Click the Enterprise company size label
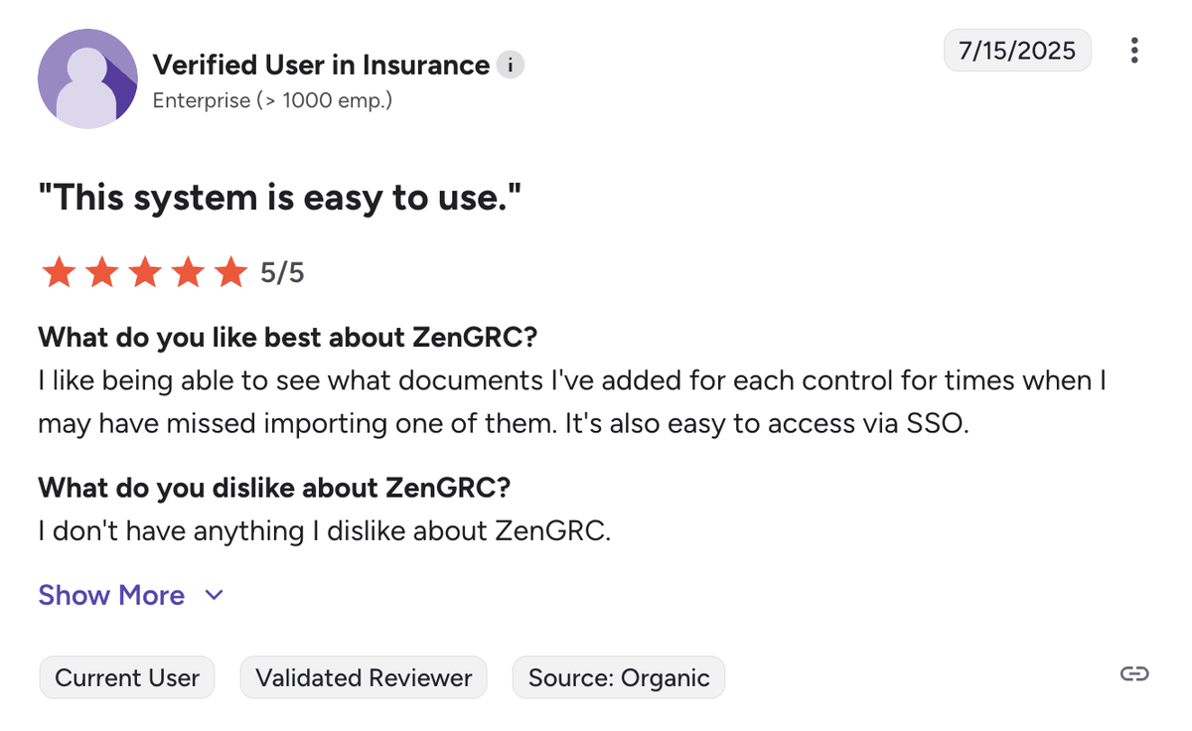Image resolution: width=1192 pixels, height=731 pixels. [271, 100]
